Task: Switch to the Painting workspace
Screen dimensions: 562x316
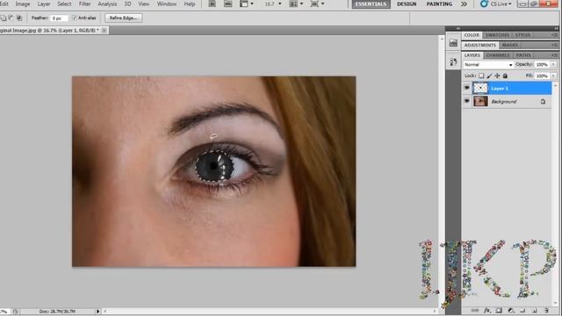Action: tap(439, 4)
